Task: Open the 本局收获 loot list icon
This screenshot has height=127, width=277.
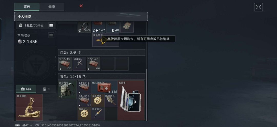Action: (x=51, y=35)
